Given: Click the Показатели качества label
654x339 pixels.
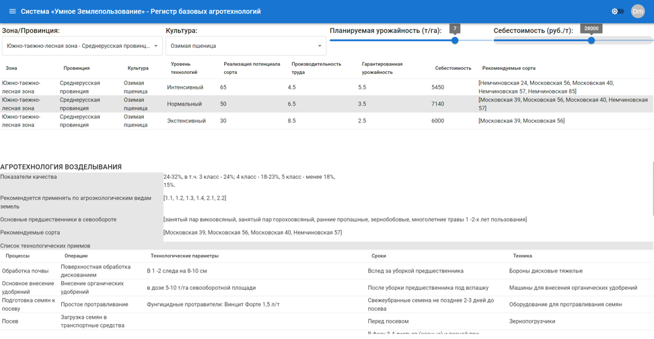Looking at the screenshot, I should coord(28,177).
